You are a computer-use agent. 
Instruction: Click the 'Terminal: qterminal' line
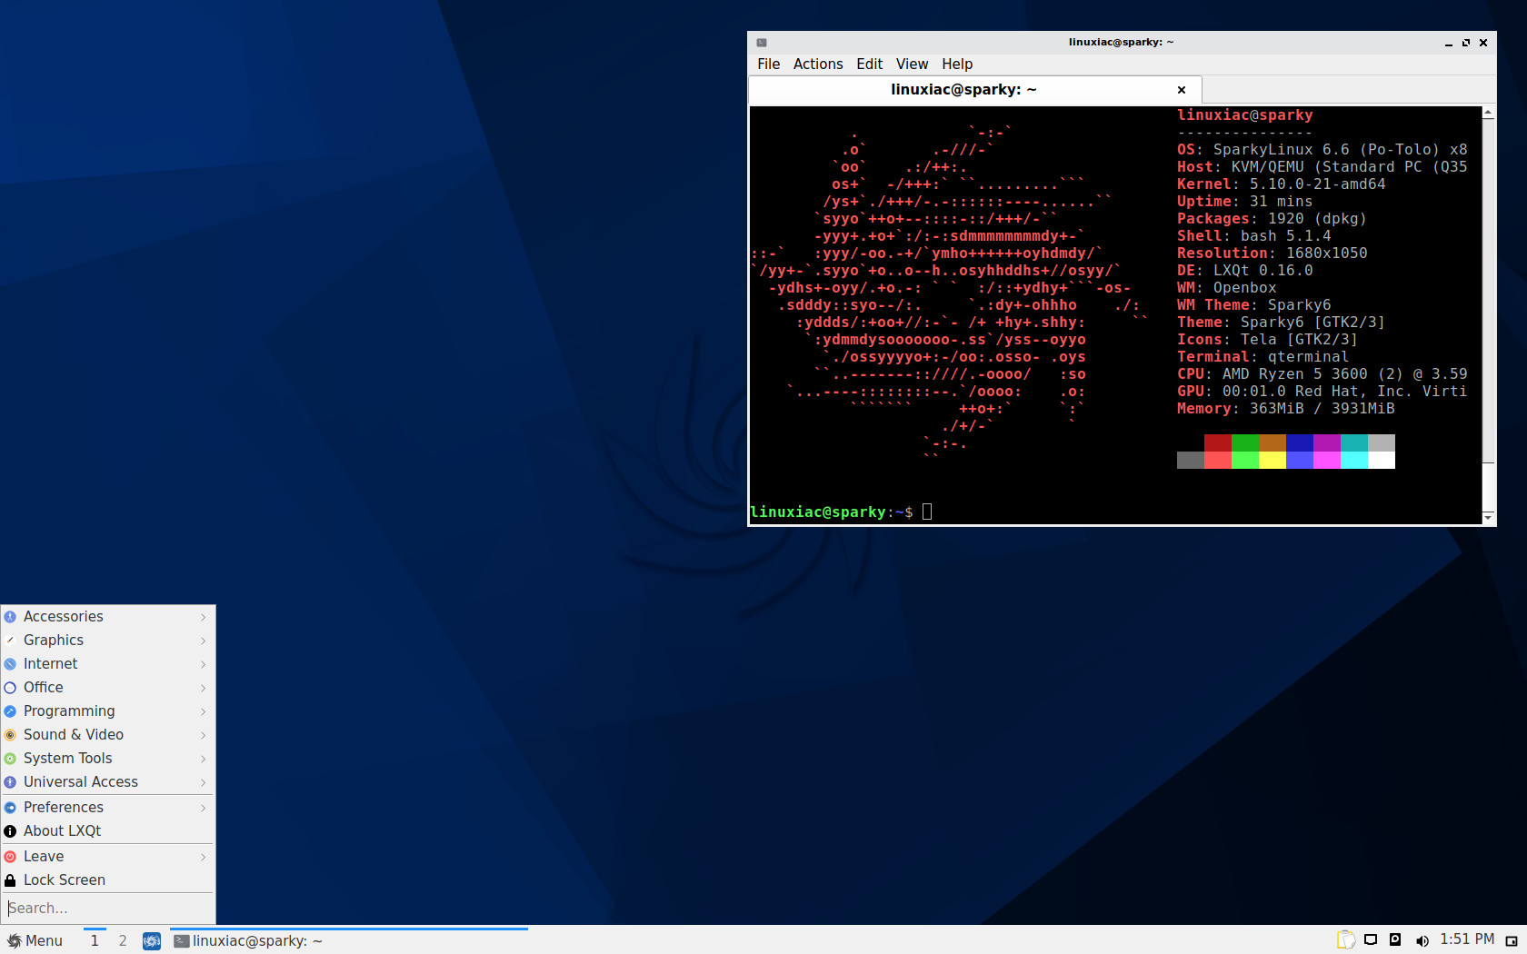(1263, 357)
